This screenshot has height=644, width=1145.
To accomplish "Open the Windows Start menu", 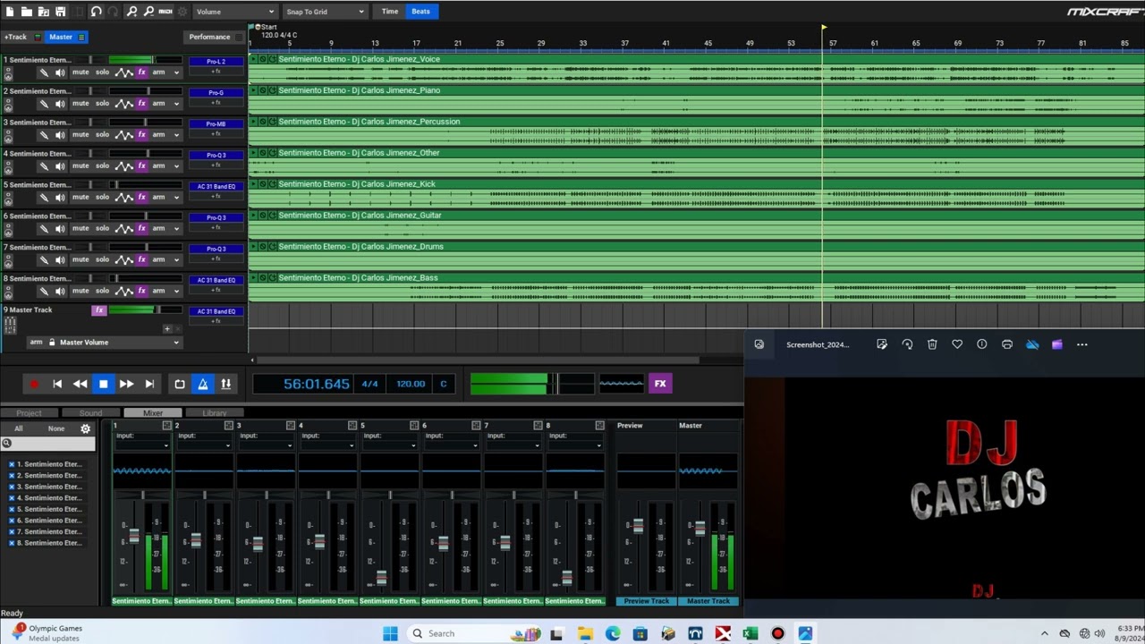I will click(x=390, y=633).
